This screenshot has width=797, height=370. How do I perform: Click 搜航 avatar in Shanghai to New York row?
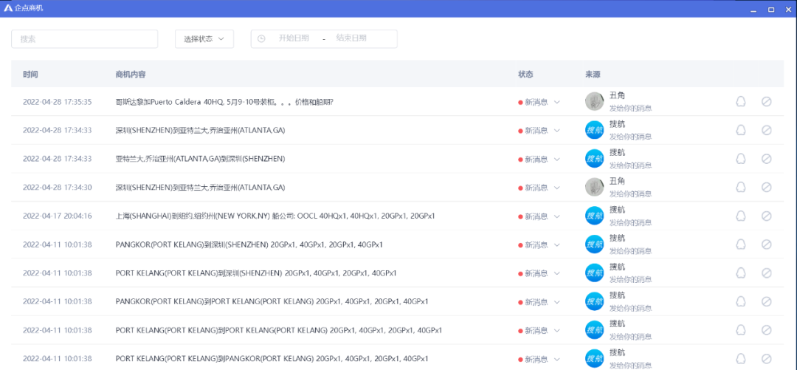click(x=594, y=216)
